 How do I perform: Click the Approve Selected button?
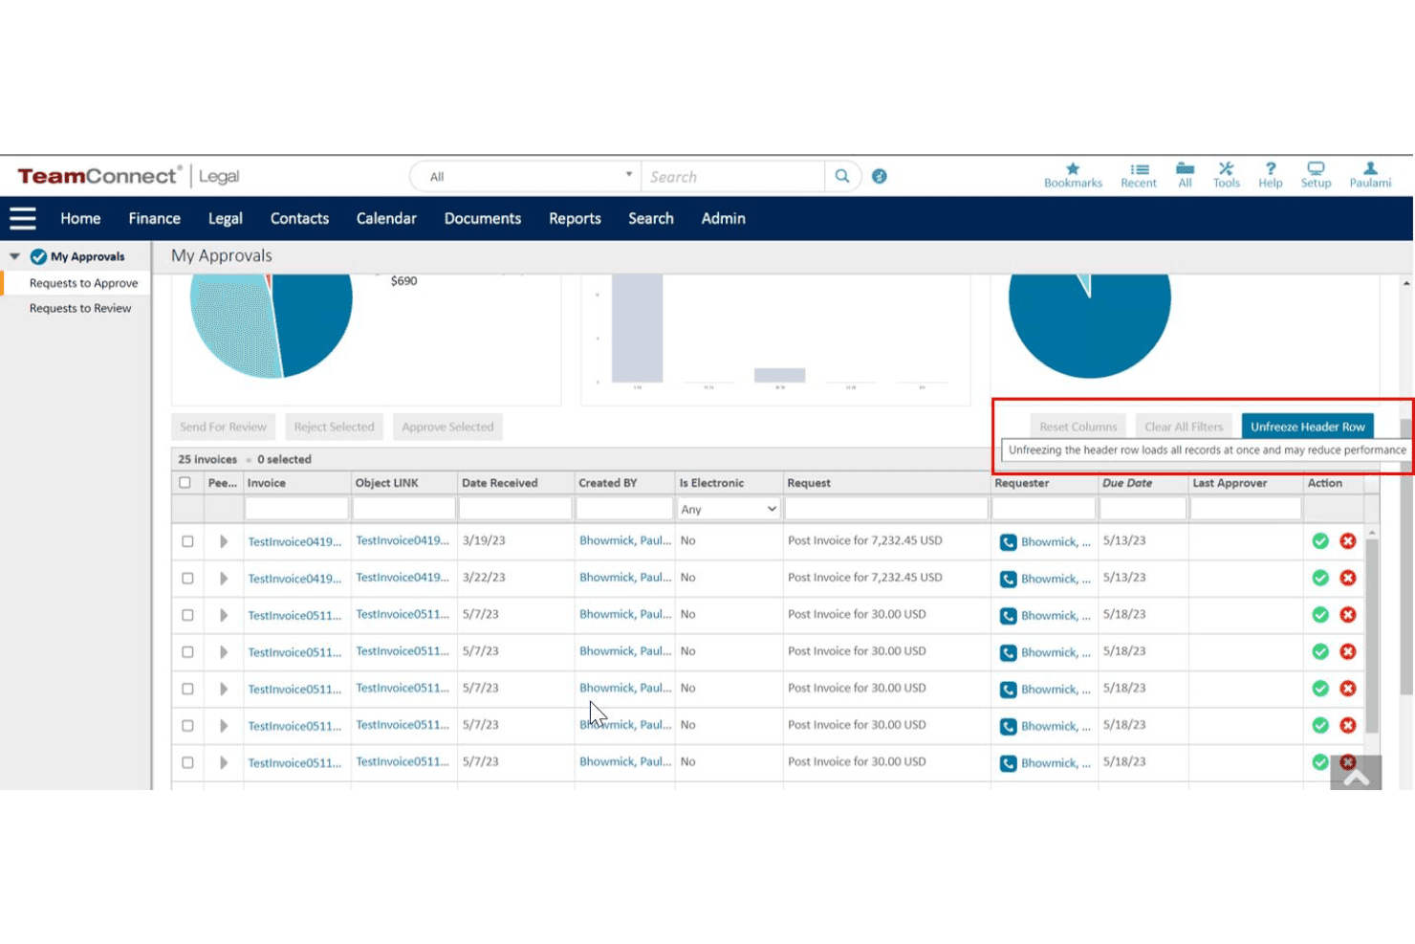(447, 427)
